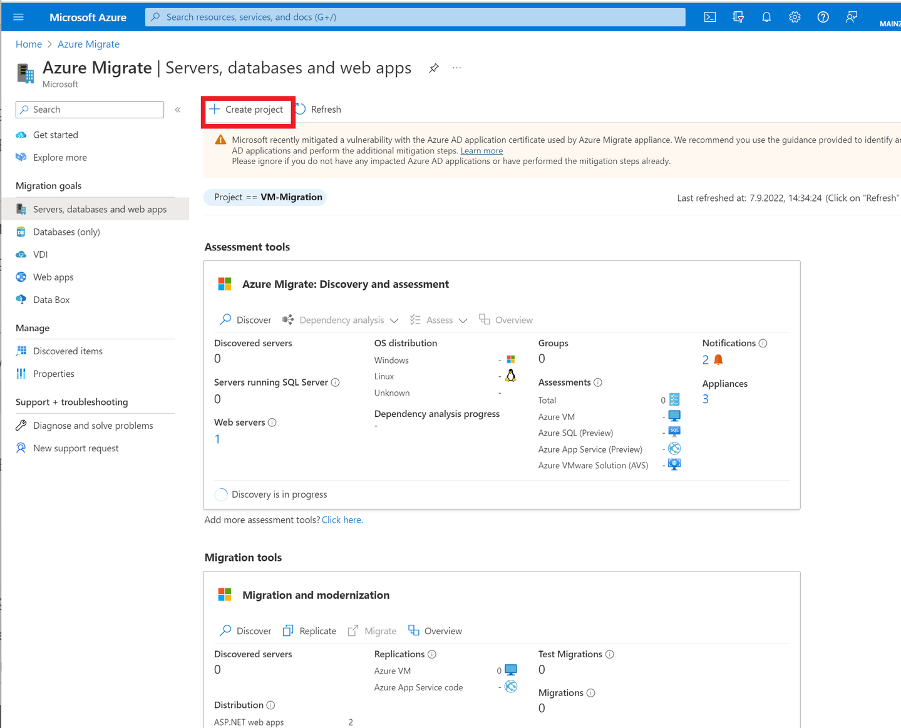Image resolution: width=901 pixels, height=728 pixels.
Task: Show info tooltip for Replications
Action: point(432,654)
